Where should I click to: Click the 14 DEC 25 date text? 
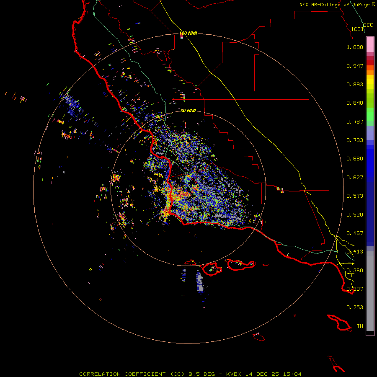tap(262, 374)
